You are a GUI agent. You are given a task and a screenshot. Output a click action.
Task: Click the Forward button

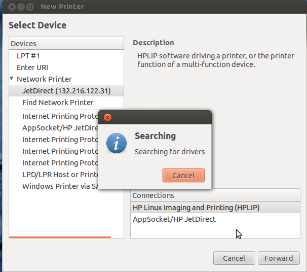pos(279,258)
